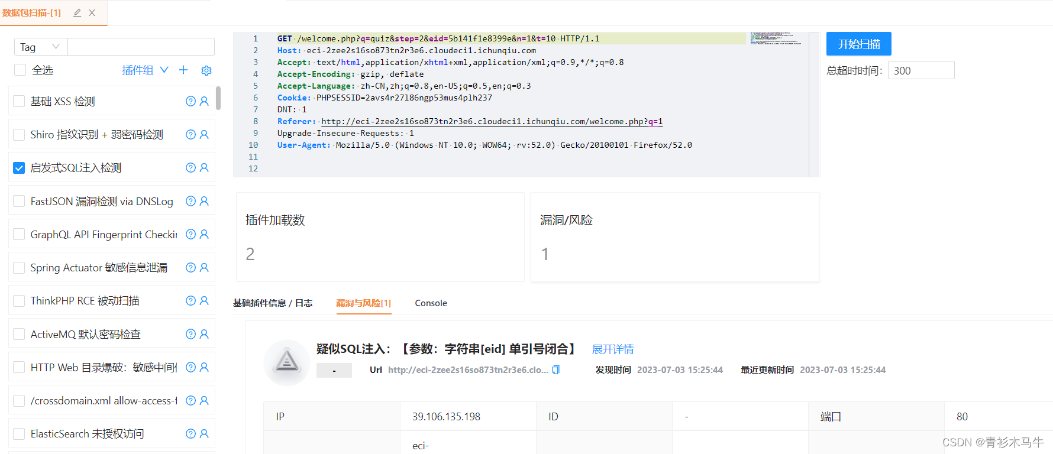Image resolution: width=1053 pixels, height=454 pixels.
Task: Add a new plugin group with plus icon
Action: click(183, 70)
